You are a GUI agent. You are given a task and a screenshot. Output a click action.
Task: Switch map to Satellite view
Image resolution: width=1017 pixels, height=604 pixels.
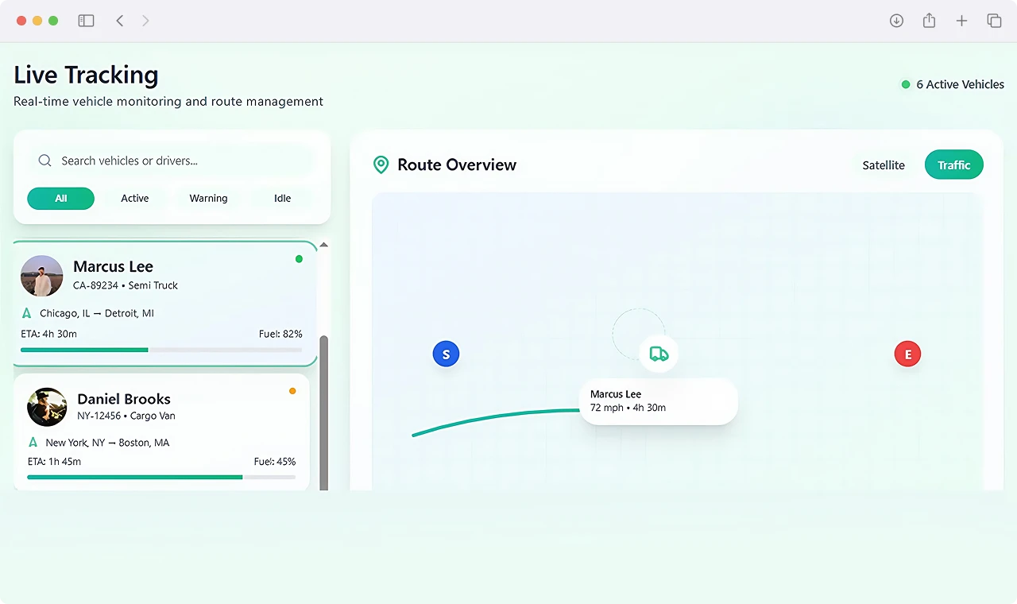click(884, 165)
